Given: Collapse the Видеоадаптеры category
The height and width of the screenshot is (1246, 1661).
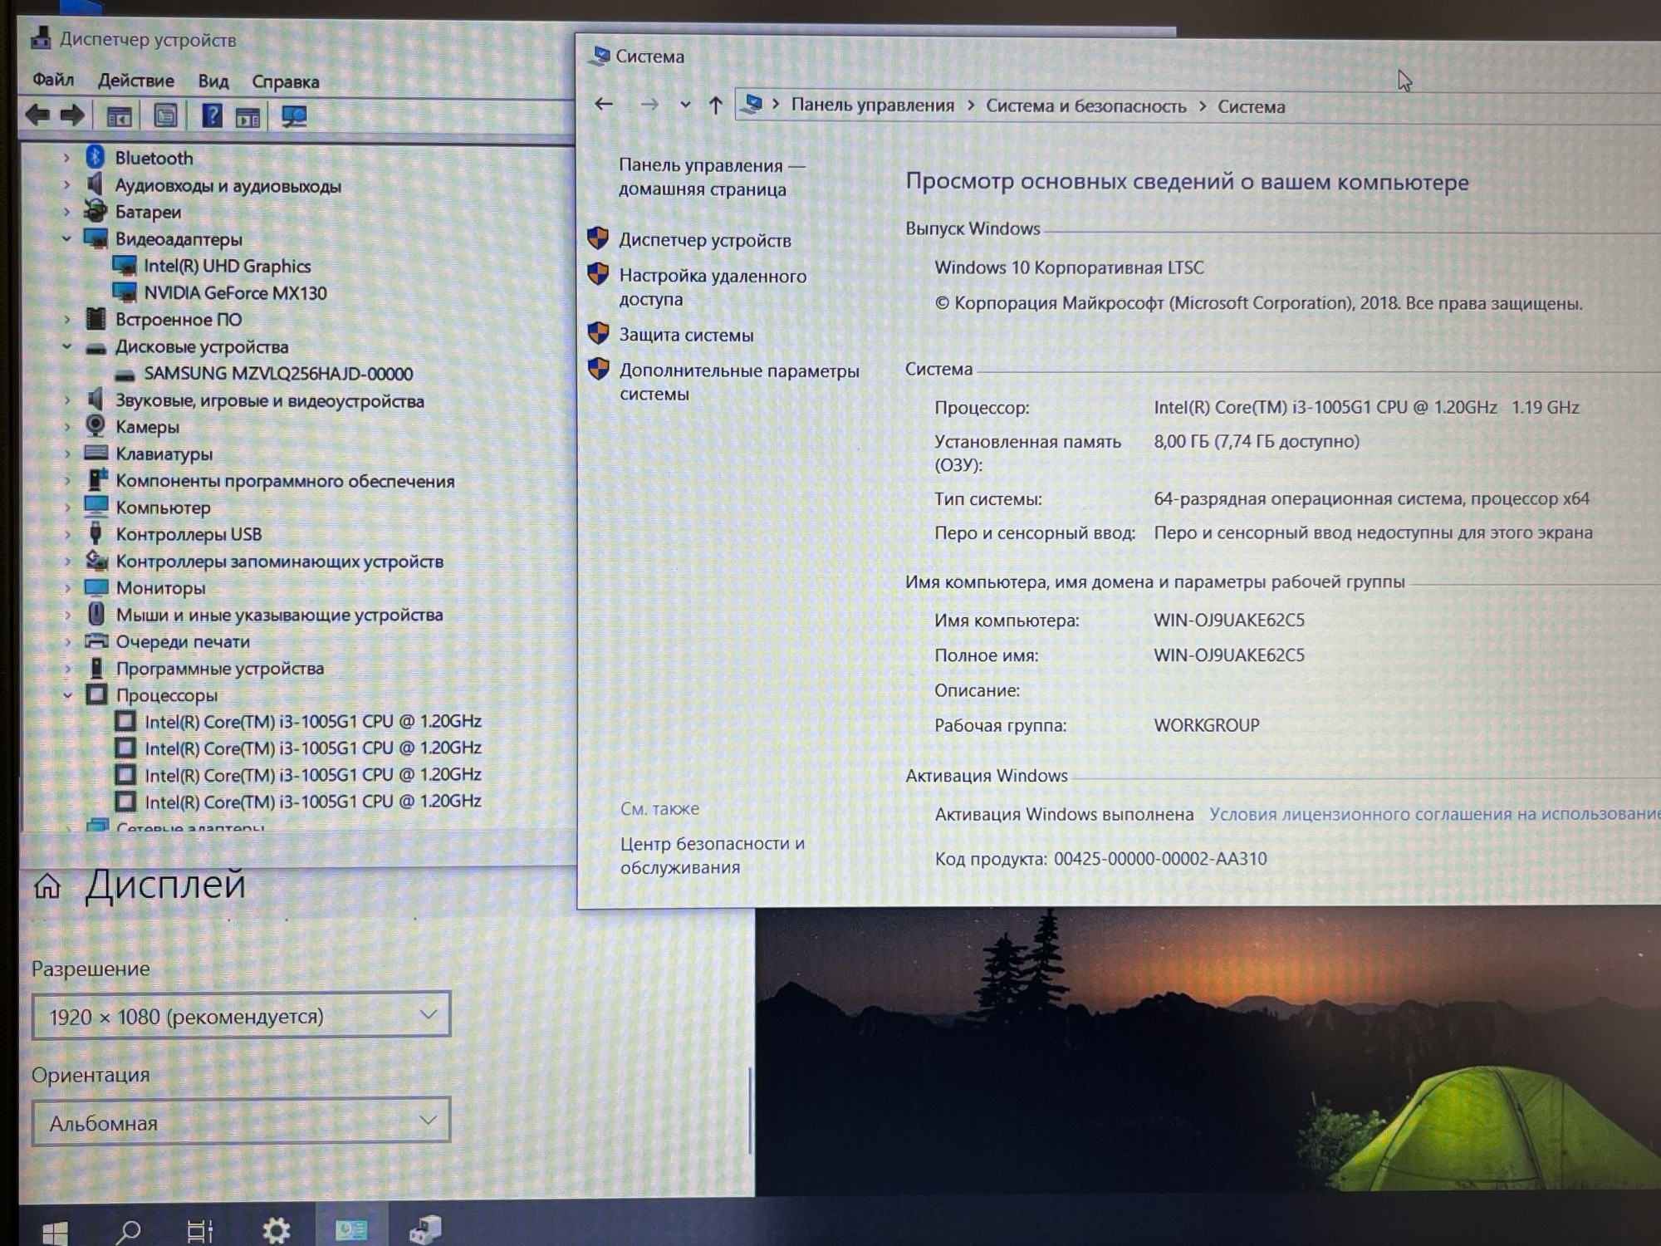Looking at the screenshot, I should click(x=66, y=238).
